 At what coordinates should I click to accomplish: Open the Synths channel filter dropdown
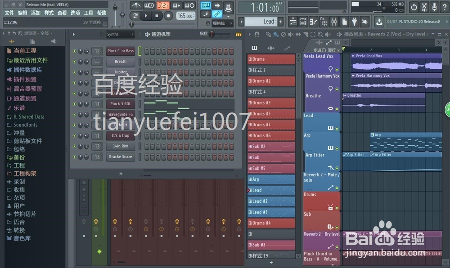pos(120,34)
